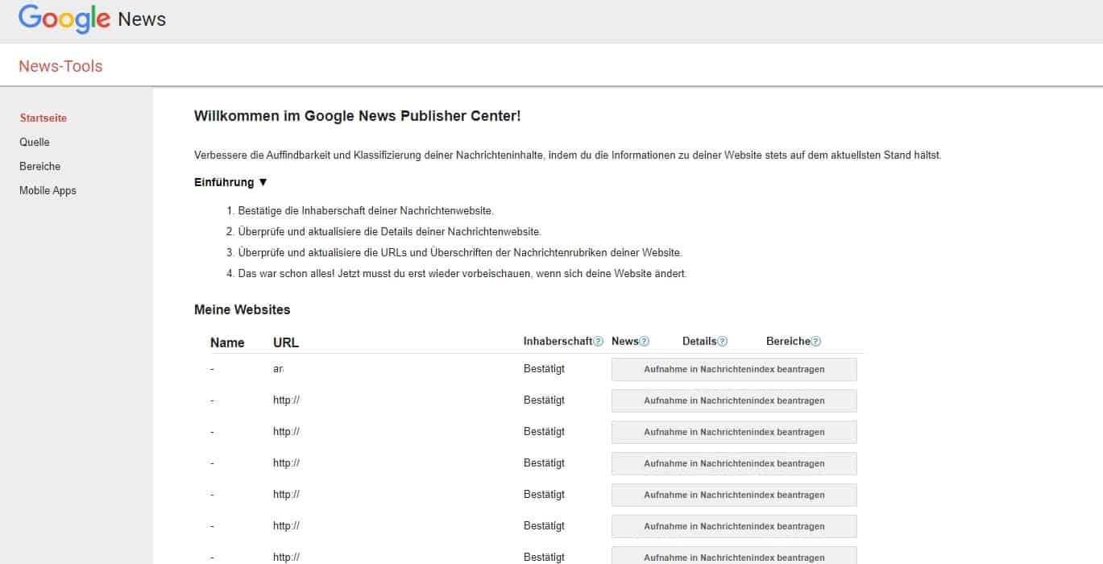1103x564 pixels.
Task: Click step about URLs und Überschriften der Nachrichtenrubriken
Action: (460, 253)
